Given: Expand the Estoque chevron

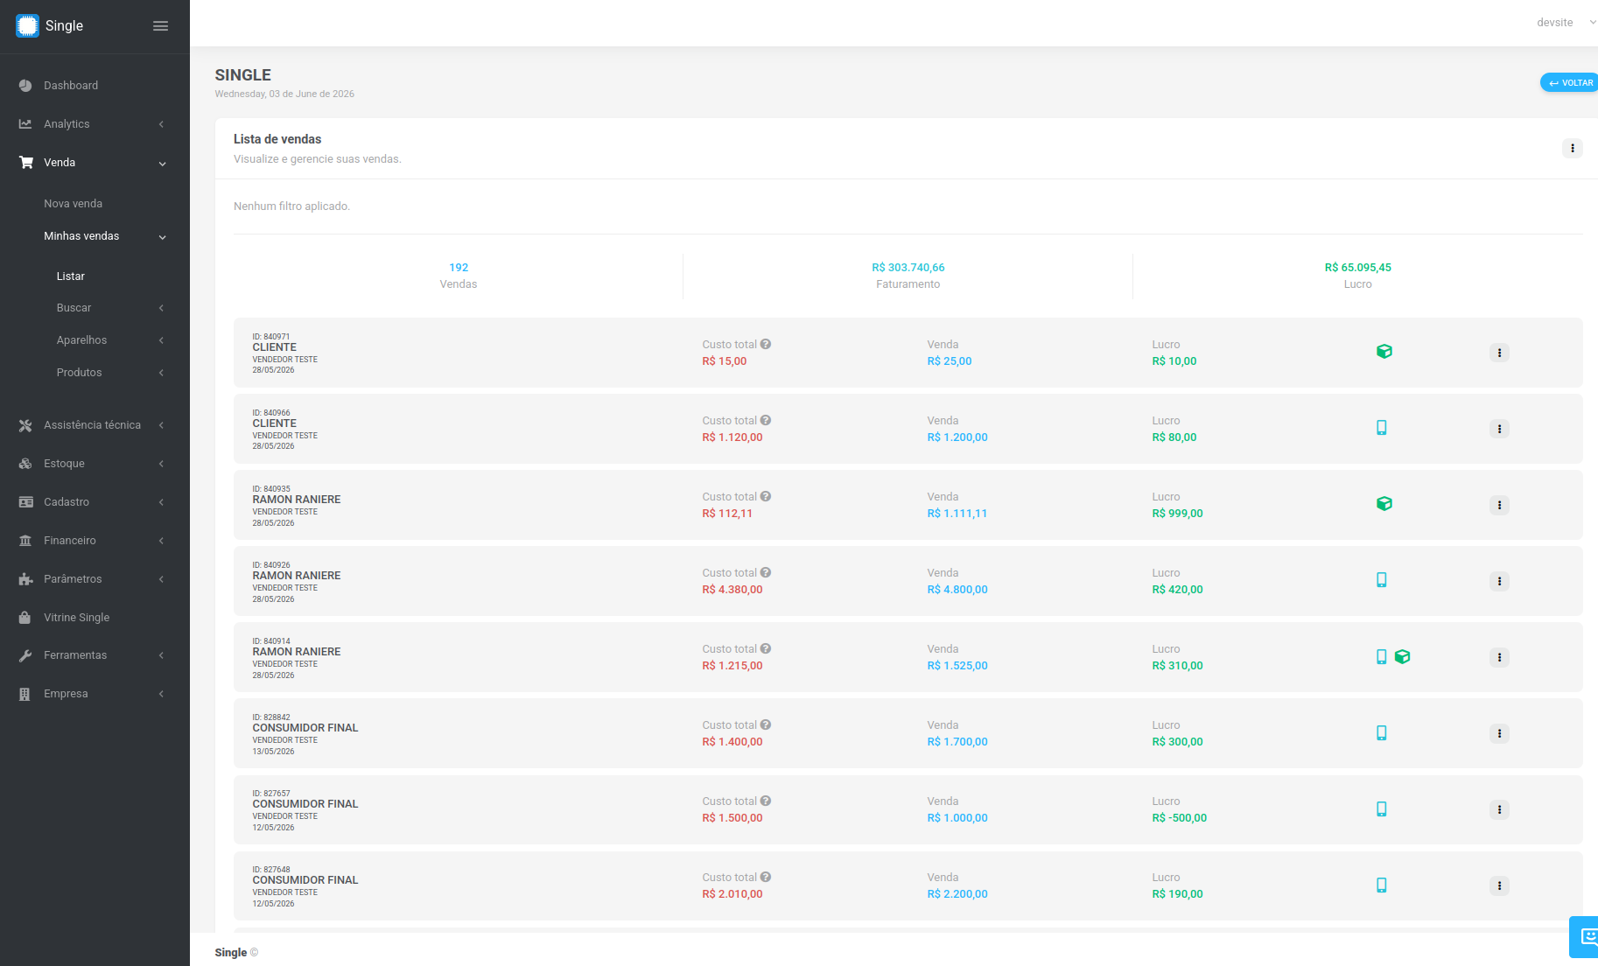Looking at the screenshot, I should (x=162, y=464).
